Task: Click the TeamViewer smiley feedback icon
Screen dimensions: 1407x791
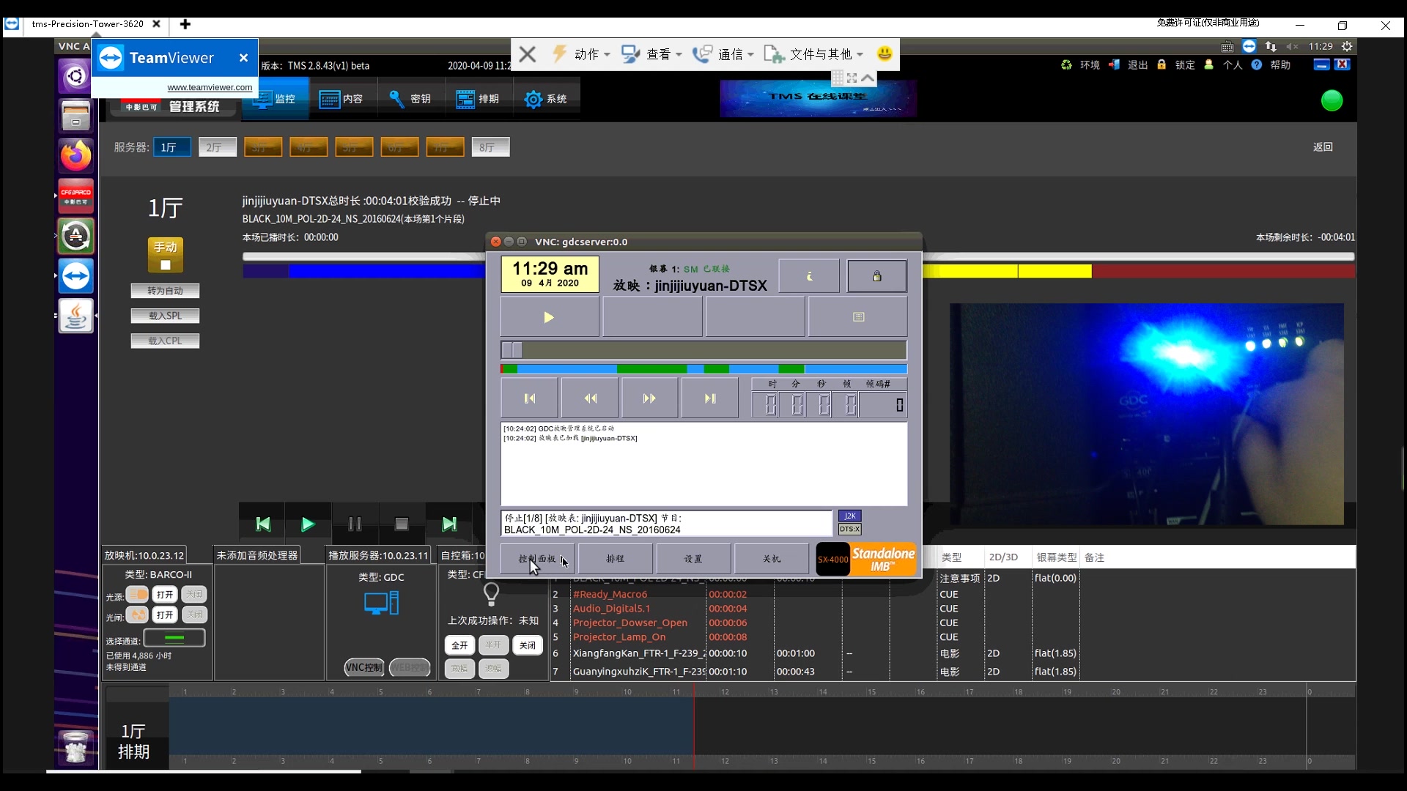Action: [x=885, y=53]
